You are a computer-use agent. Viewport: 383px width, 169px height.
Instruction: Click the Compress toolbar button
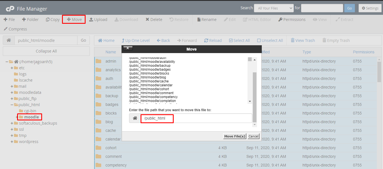click(15, 29)
